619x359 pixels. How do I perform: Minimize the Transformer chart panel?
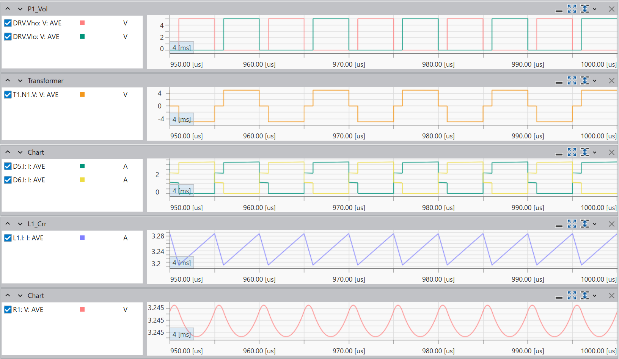559,83
